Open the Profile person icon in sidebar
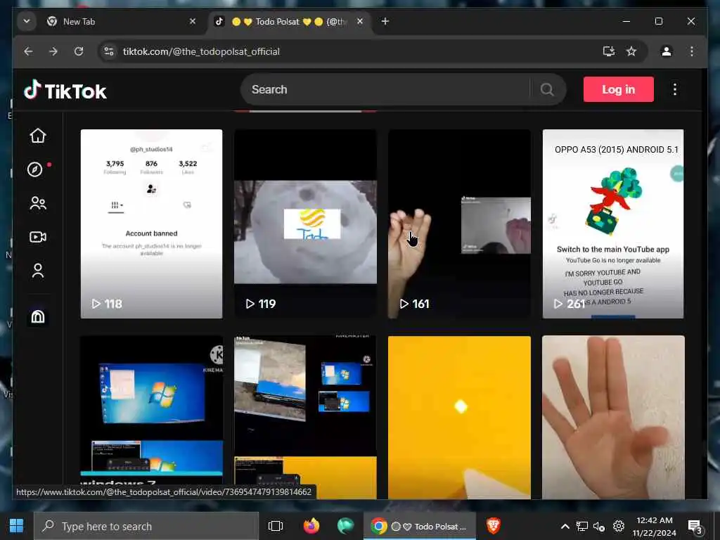Image resolution: width=720 pixels, height=540 pixels. pos(38,271)
